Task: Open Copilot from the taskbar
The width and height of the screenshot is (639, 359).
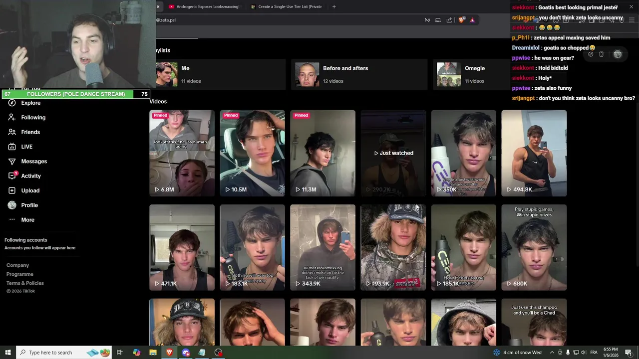Action: tap(137, 353)
